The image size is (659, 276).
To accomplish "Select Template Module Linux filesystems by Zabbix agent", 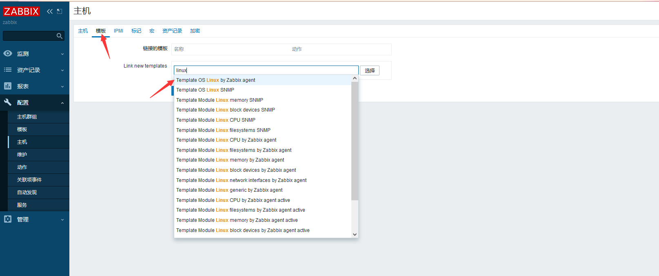I will [x=263, y=150].
